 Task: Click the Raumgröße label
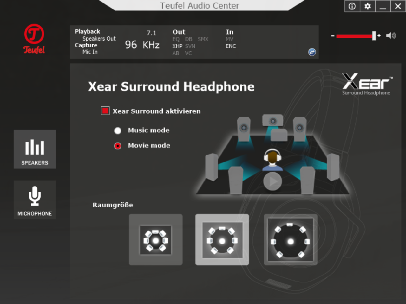click(113, 205)
